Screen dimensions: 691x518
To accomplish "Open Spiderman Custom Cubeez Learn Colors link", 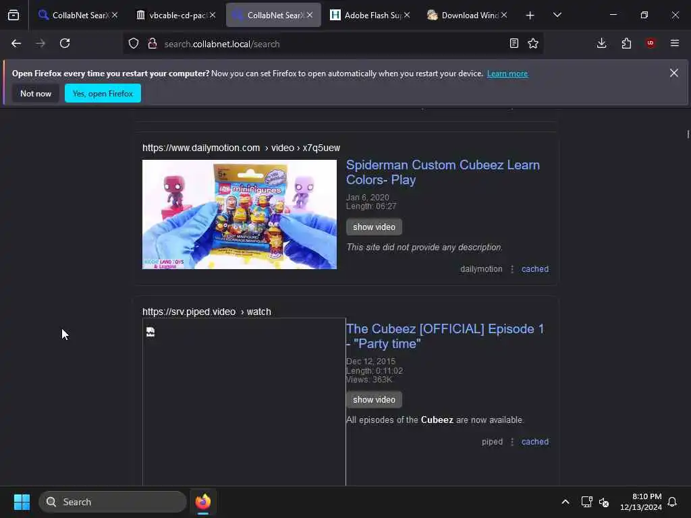I will [x=443, y=172].
